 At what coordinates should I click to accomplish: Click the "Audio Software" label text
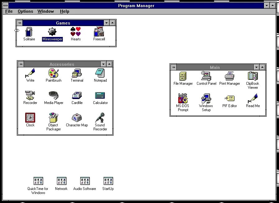(x=85, y=189)
